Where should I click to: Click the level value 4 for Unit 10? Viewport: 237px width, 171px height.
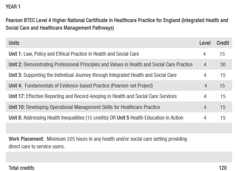point(205,107)
